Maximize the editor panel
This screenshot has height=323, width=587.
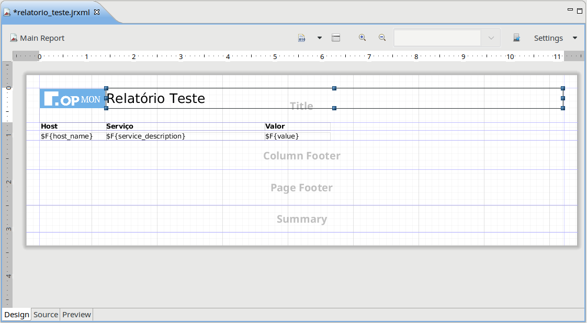[x=580, y=10]
